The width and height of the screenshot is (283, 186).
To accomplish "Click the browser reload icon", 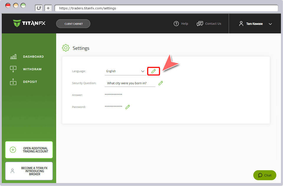I will pyautogui.click(x=39, y=8).
